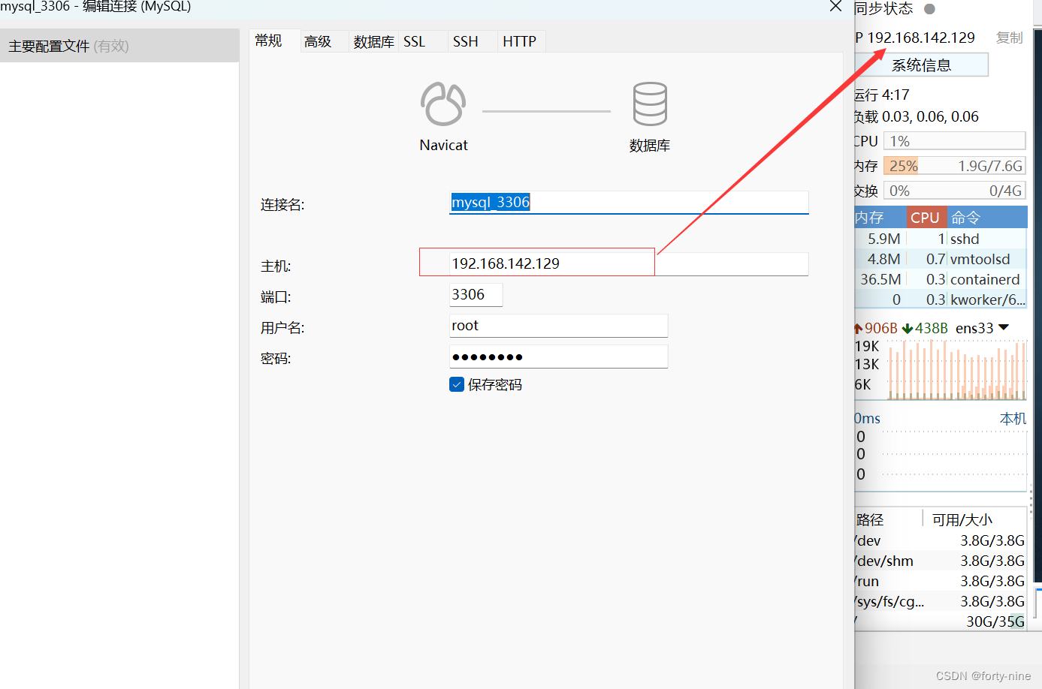Screen dimensions: 1042x689
Task: Click the 可用/大小 column header
Action: pos(974,519)
